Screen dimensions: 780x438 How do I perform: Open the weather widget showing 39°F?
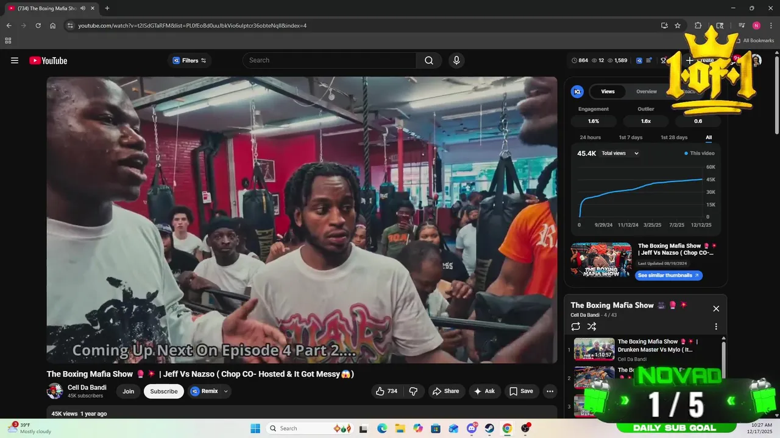pos(30,428)
